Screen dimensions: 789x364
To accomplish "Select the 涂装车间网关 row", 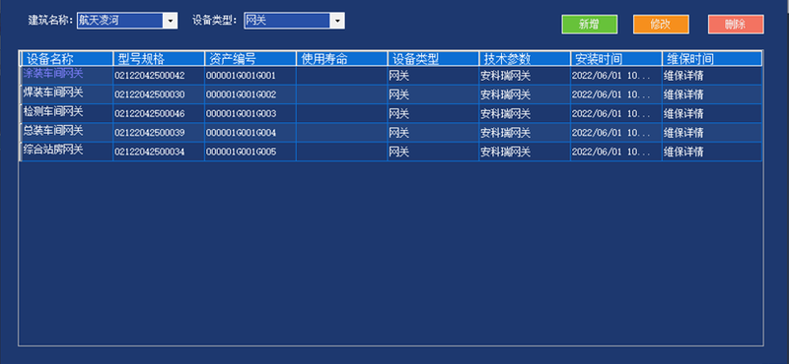I will point(391,76).
